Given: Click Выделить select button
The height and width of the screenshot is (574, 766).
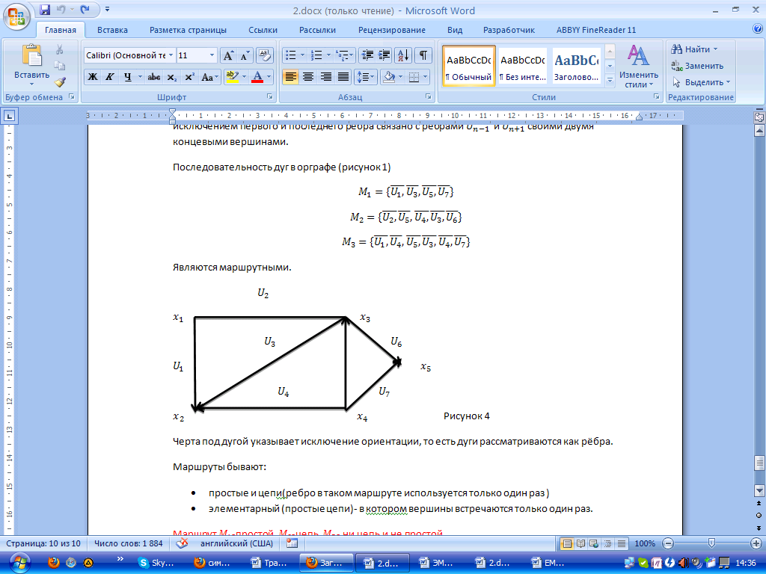Looking at the screenshot, I should tap(700, 82).
